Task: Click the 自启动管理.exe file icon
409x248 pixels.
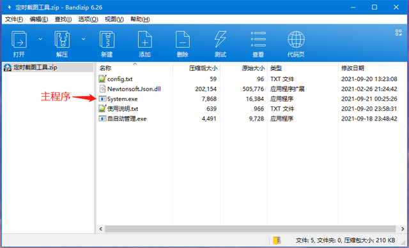Action: 102,119
